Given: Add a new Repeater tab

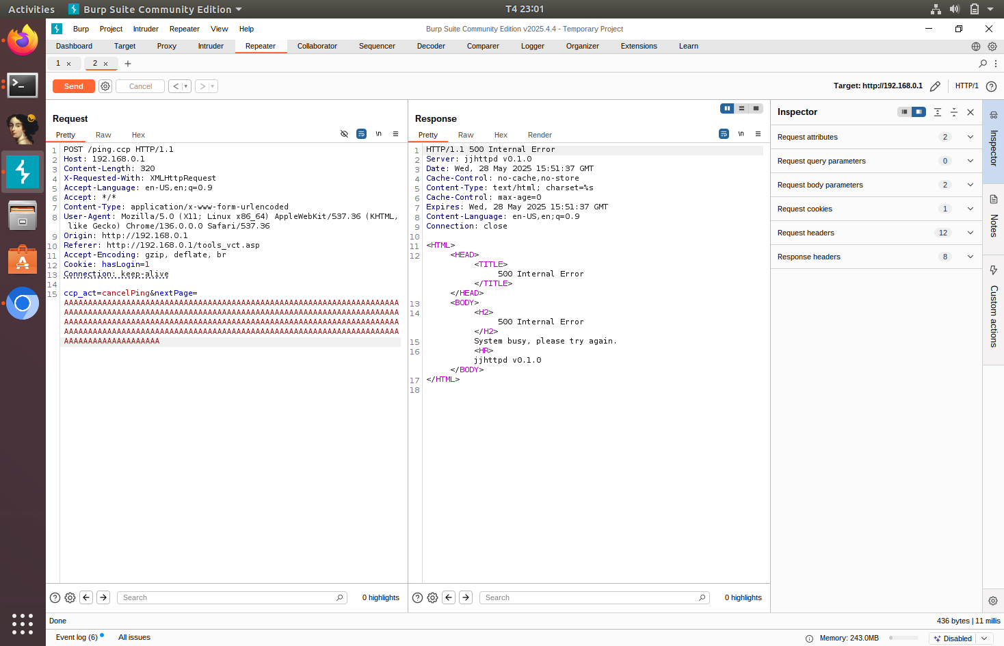Looking at the screenshot, I should point(128,64).
